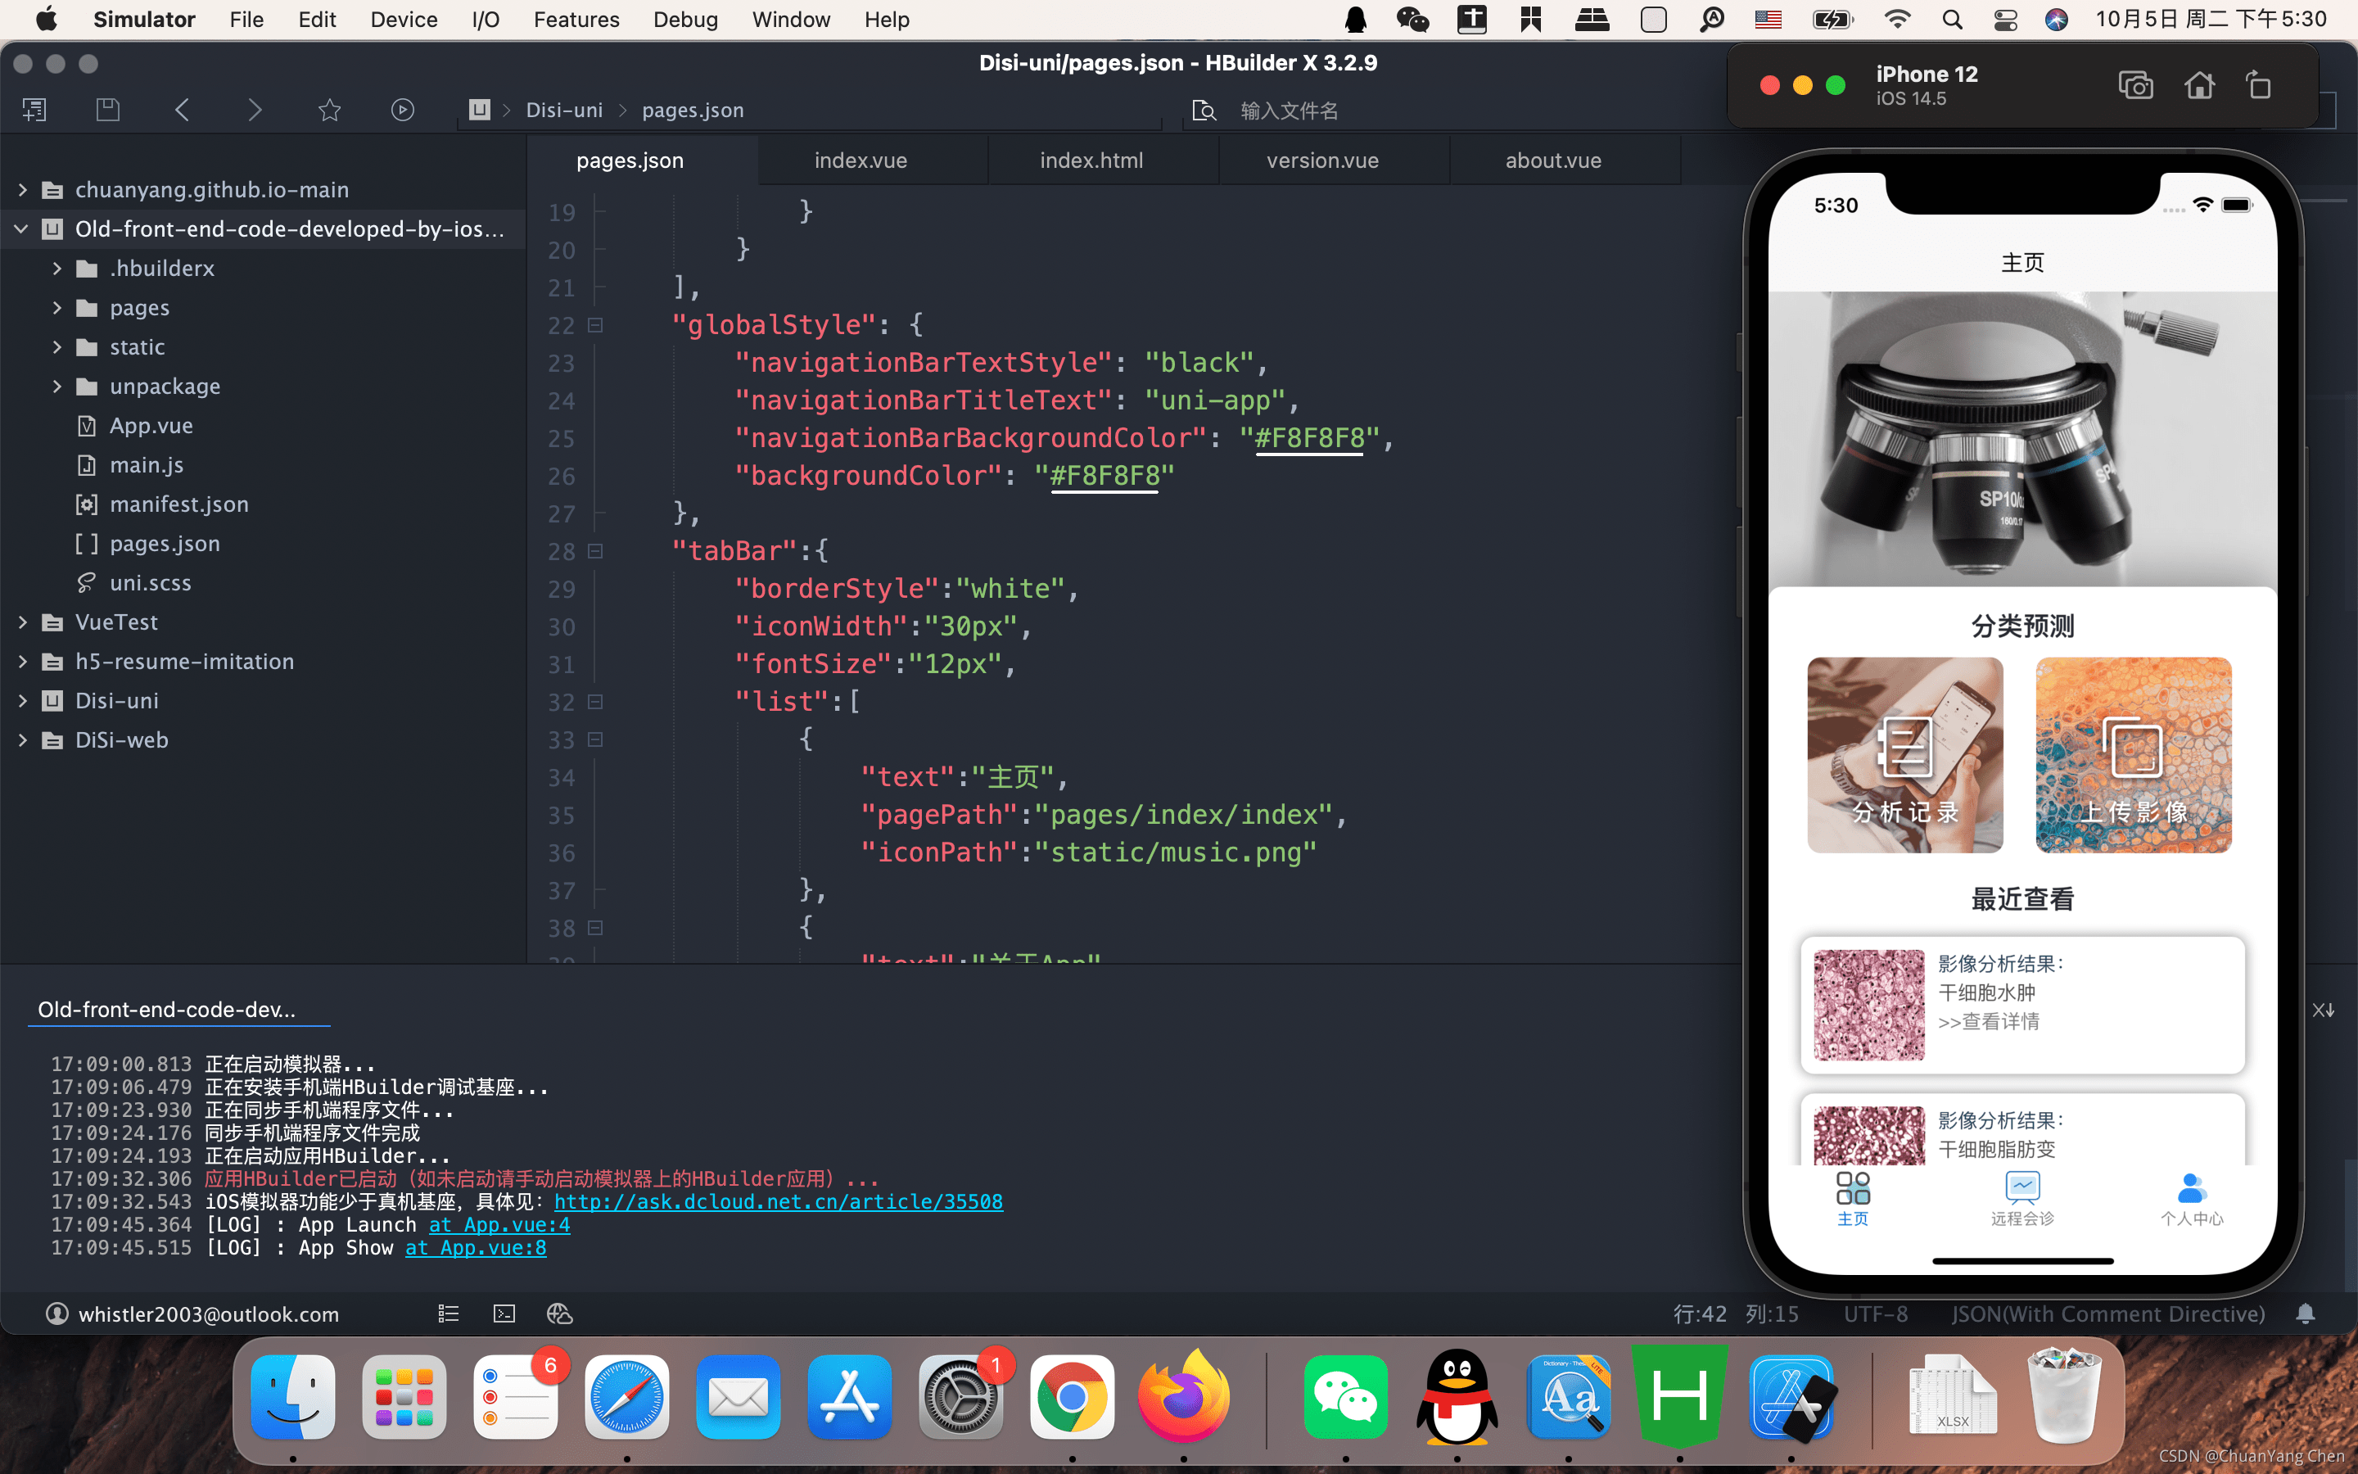Tap the 个人中心 tab icon in the phone
This screenshot has width=2358, height=1474.
[x=2191, y=1188]
